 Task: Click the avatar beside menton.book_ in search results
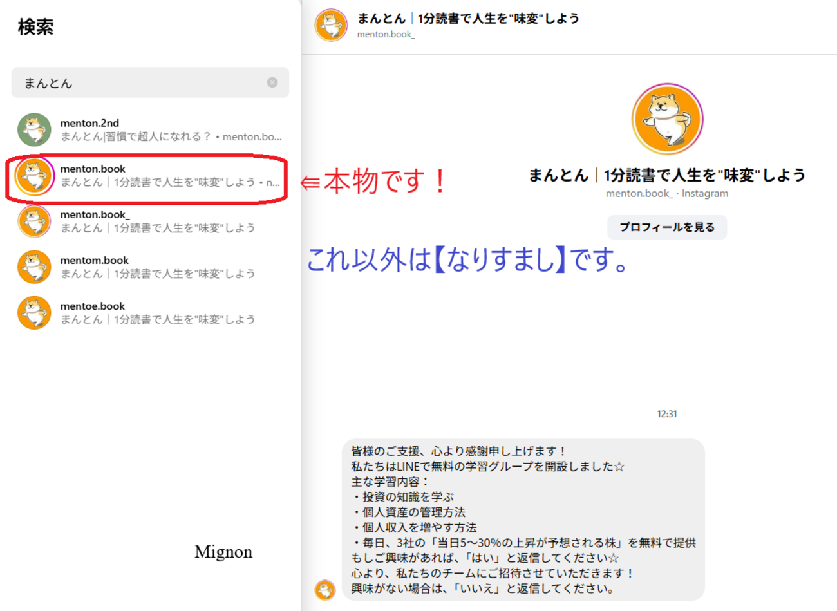click(x=34, y=221)
